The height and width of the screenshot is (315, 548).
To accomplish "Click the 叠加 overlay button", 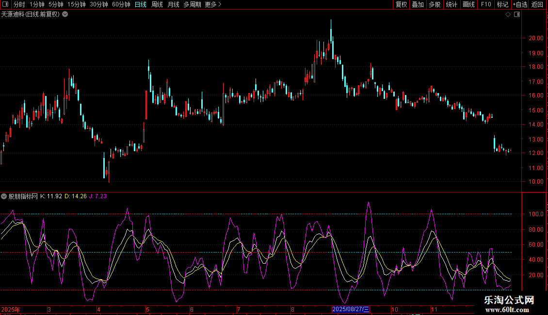I will 418,4.
